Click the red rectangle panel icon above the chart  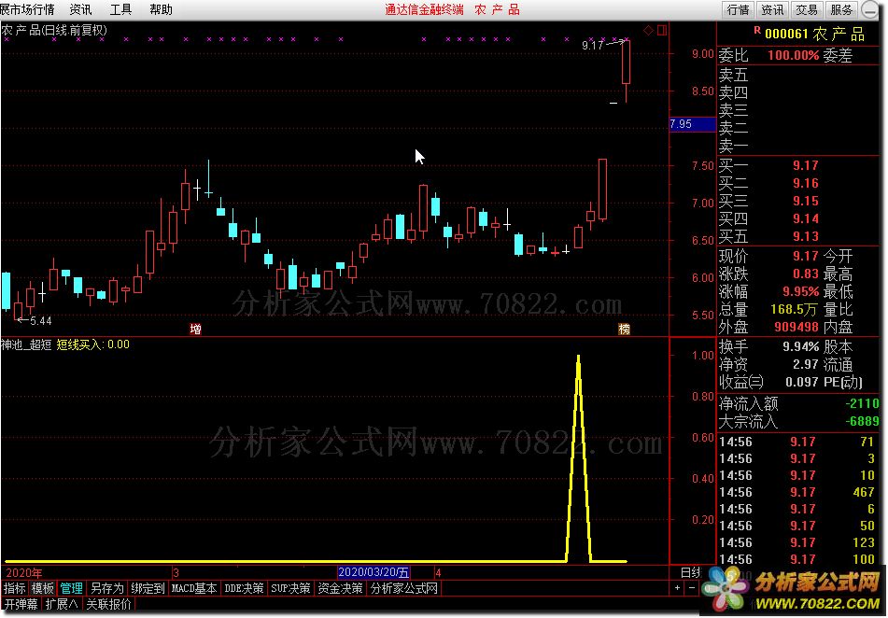pyautogui.click(x=661, y=30)
